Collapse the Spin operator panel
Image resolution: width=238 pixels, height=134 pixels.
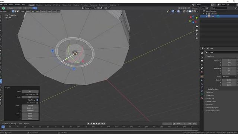point(5,88)
